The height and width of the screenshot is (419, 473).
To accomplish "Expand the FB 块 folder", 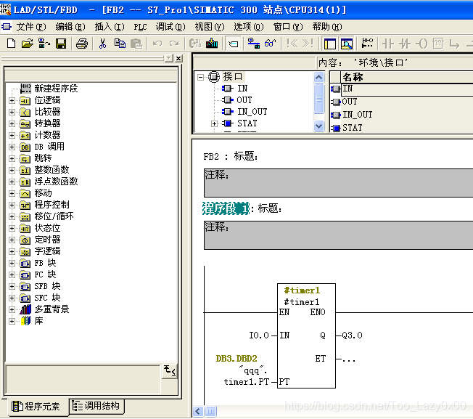I will tap(12, 264).
